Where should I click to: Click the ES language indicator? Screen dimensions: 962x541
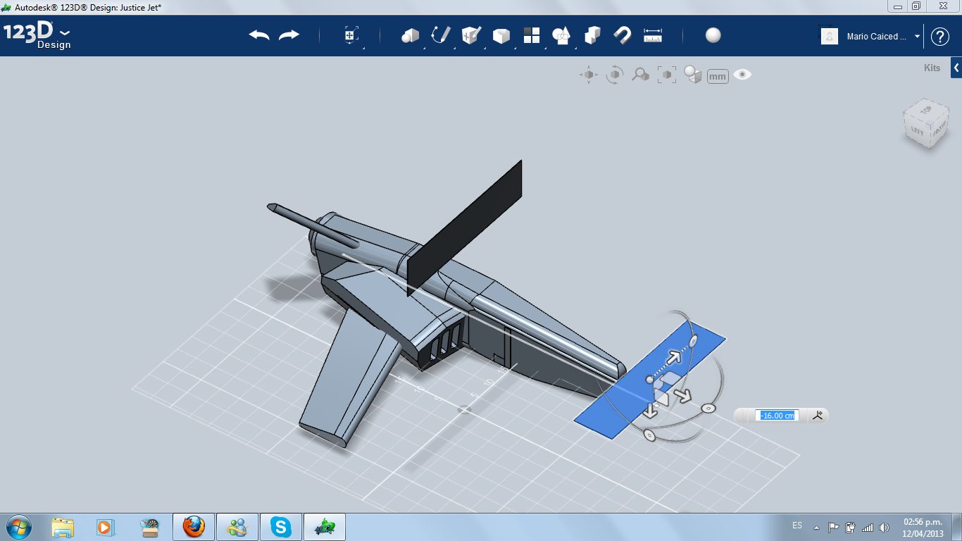[797, 526]
